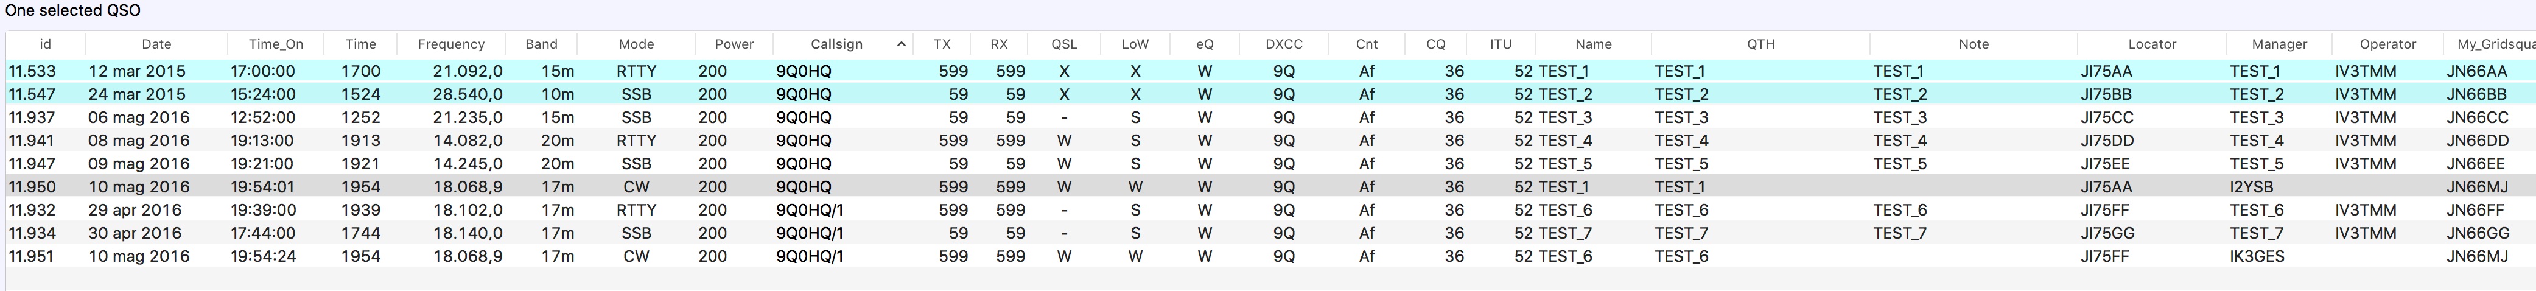
Task: Click the Name column header
Action: 1593,44
